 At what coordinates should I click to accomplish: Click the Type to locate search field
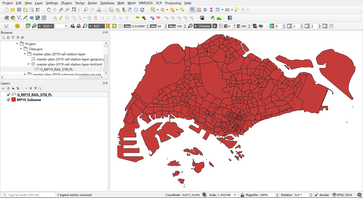point(30,195)
